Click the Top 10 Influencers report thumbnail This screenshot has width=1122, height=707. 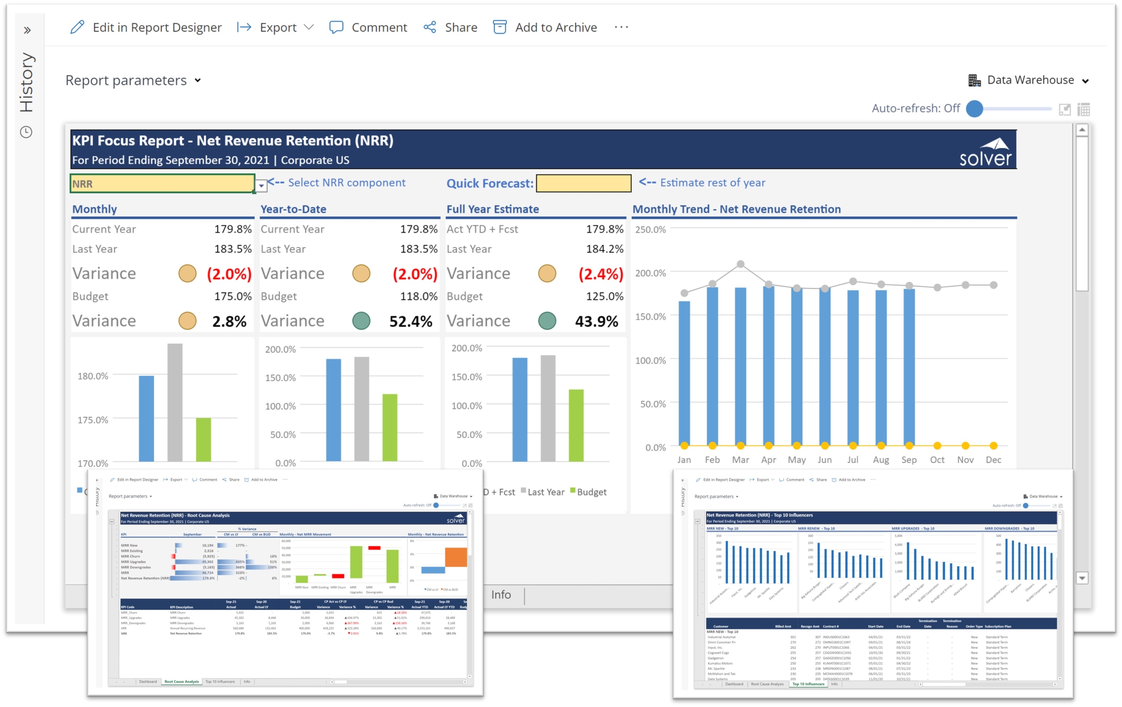[x=873, y=584]
